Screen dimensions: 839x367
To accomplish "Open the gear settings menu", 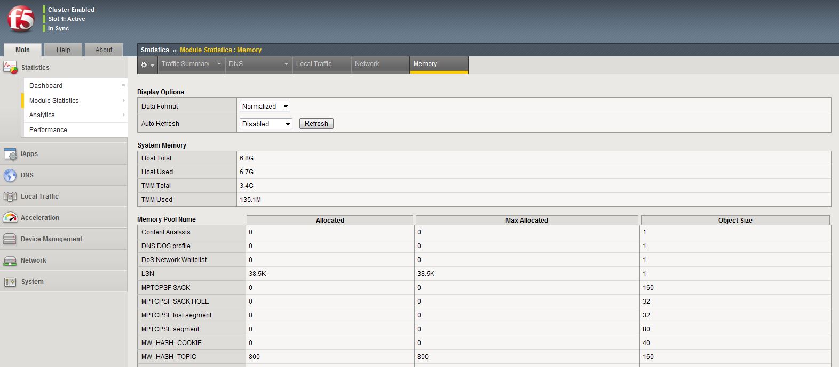I will coord(147,64).
